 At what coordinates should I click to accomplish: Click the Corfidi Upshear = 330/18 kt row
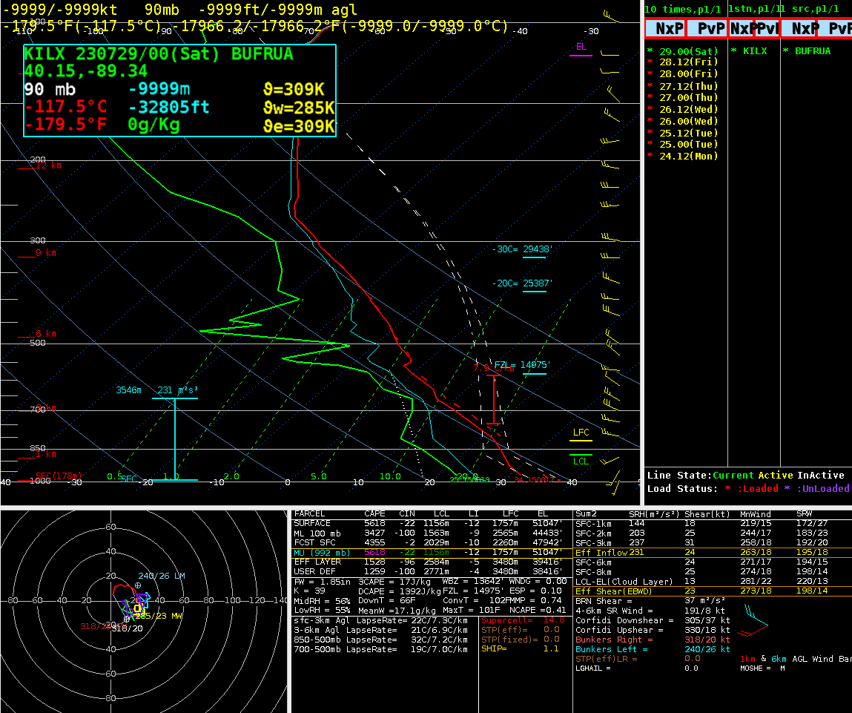click(x=653, y=630)
